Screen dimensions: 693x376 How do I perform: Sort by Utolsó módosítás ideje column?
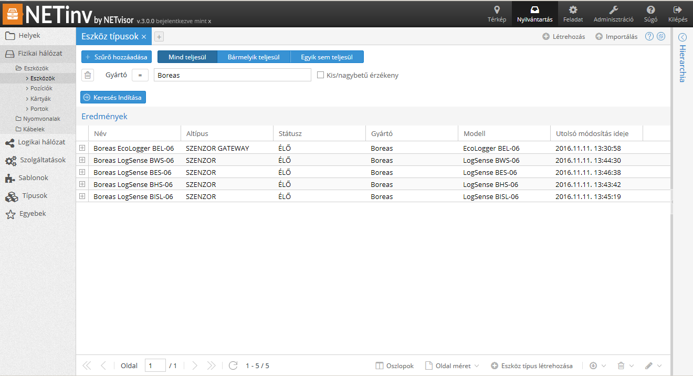pos(596,133)
